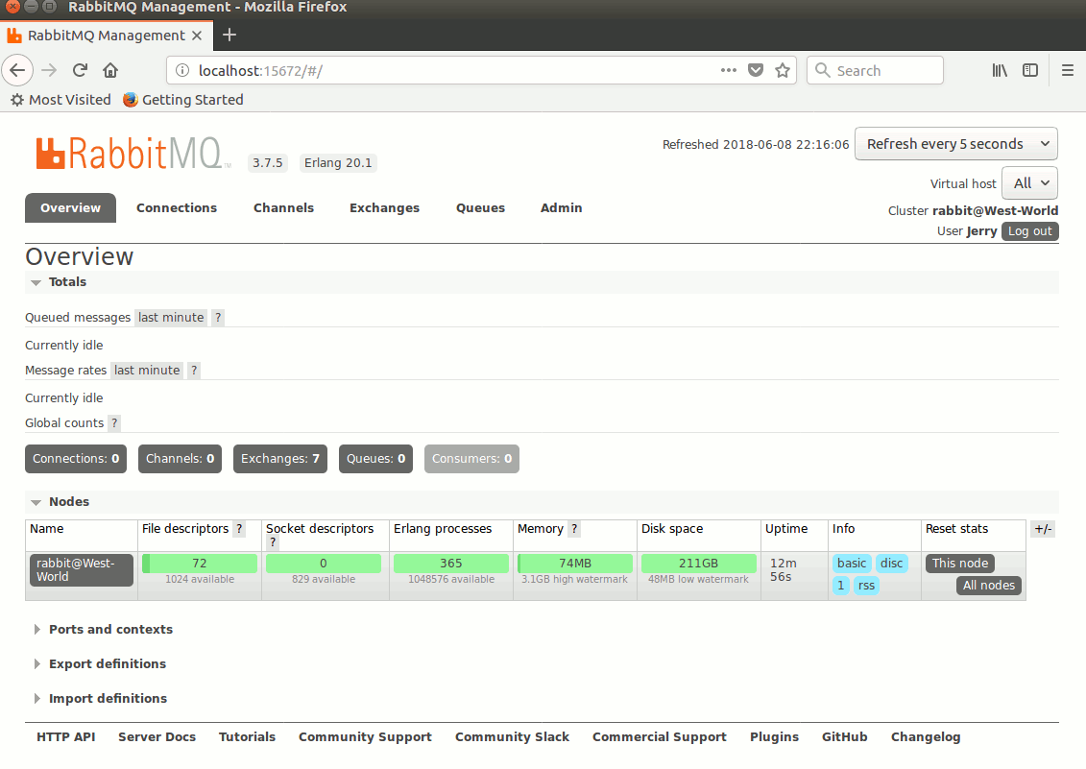
Task: Open the Getting Started bookmark
Action: click(x=183, y=100)
